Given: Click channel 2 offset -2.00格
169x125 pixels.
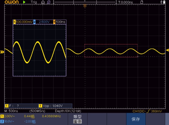Looking at the screenshot, I should click(x=30, y=122).
